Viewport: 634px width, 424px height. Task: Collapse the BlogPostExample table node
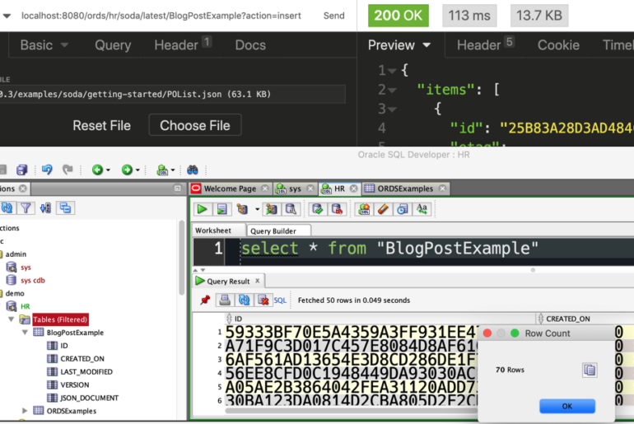(25, 333)
